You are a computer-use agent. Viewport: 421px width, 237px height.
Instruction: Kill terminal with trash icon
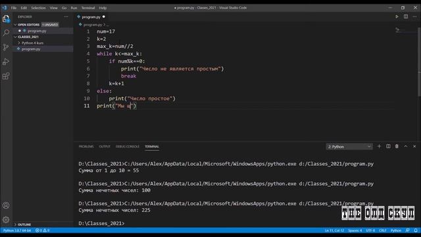(397, 146)
